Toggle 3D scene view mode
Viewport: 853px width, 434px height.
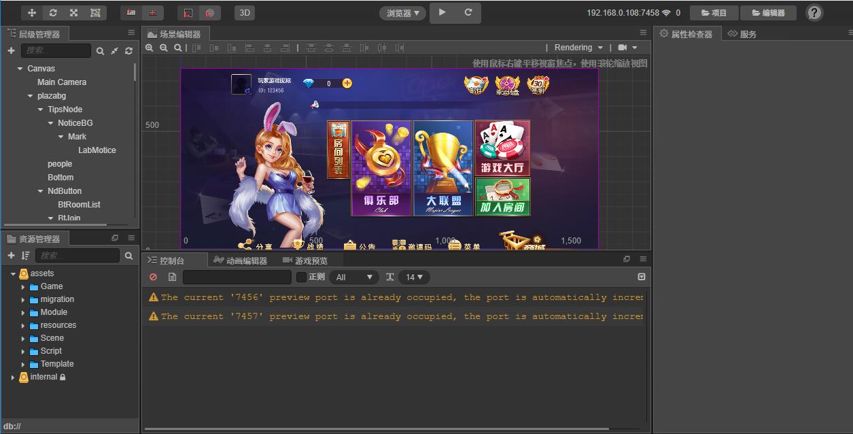pyautogui.click(x=244, y=12)
